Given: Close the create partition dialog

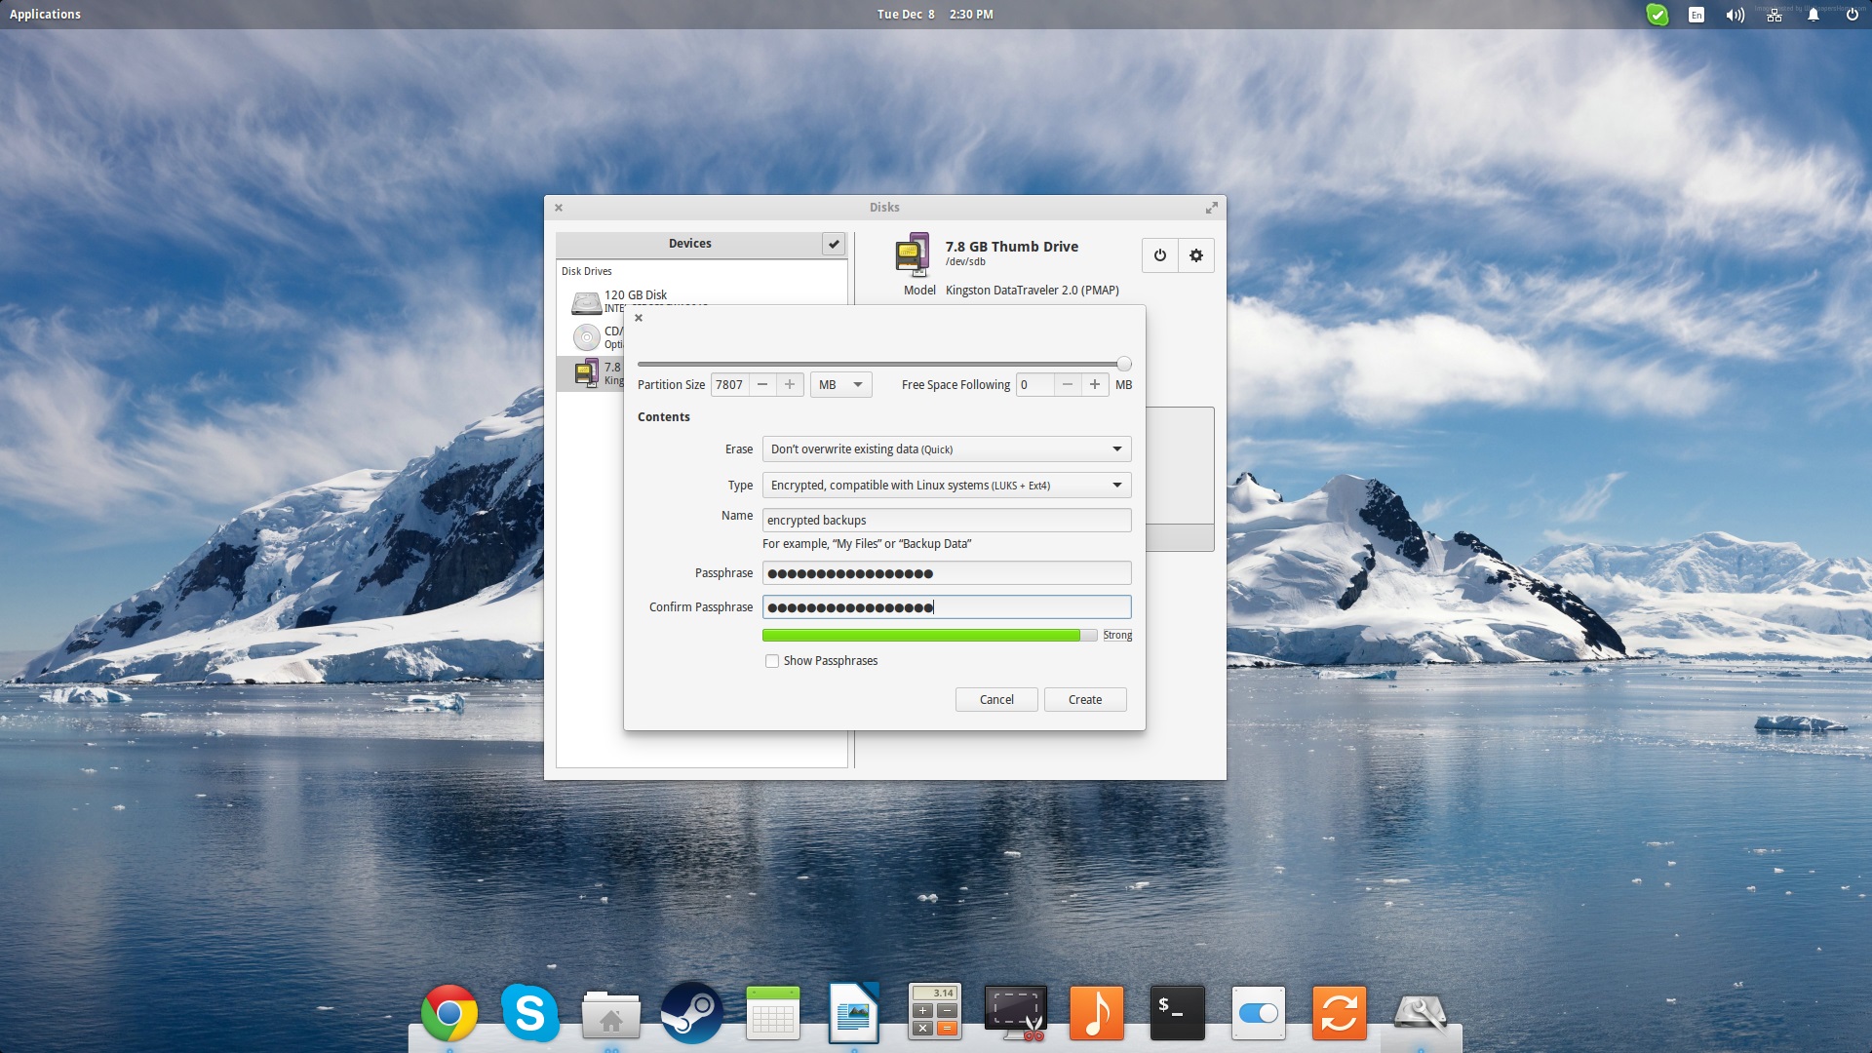Looking at the screenshot, I should 639,318.
